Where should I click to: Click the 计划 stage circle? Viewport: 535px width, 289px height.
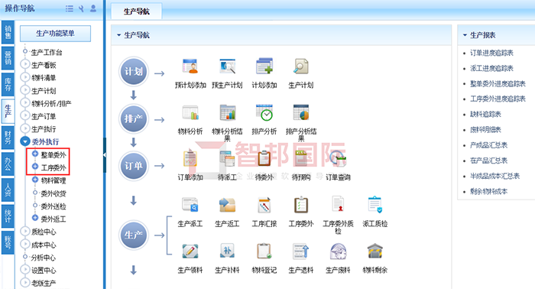click(x=134, y=72)
